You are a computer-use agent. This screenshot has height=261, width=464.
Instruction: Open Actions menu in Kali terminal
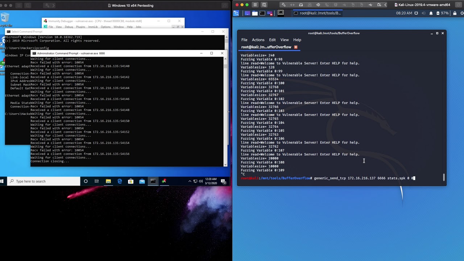click(x=258, y=40)
